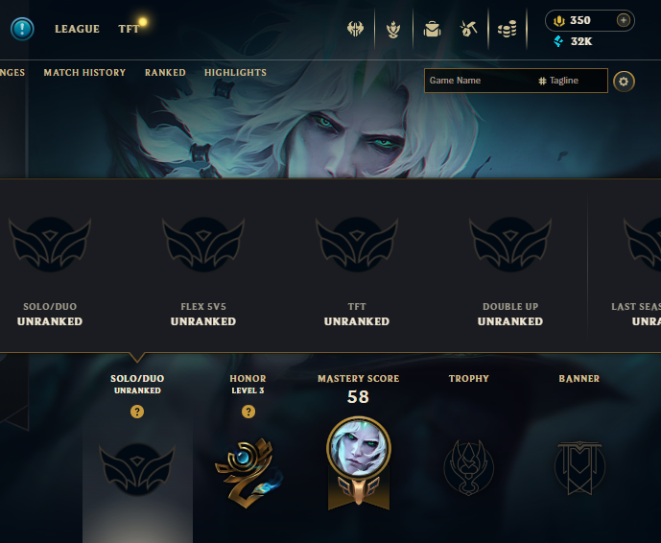Viewport: 661px width, 543px height.
Task: Open the Collection icon in top bar
Action: (393, 29)
